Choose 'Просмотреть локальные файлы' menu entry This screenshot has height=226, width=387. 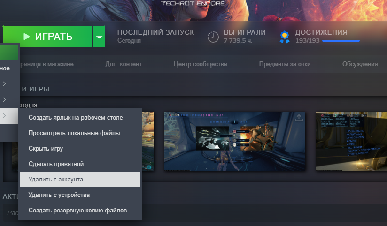[x=80, y=133]
